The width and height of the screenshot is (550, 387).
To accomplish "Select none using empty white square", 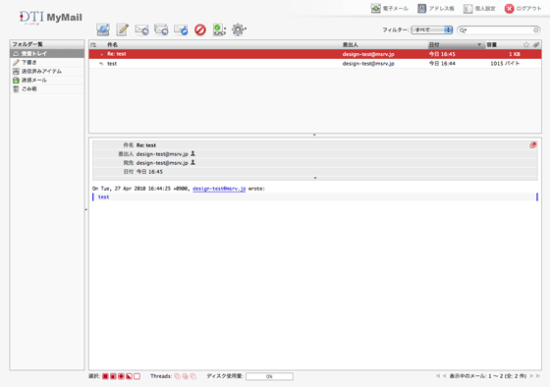I will tap(137, 376).
